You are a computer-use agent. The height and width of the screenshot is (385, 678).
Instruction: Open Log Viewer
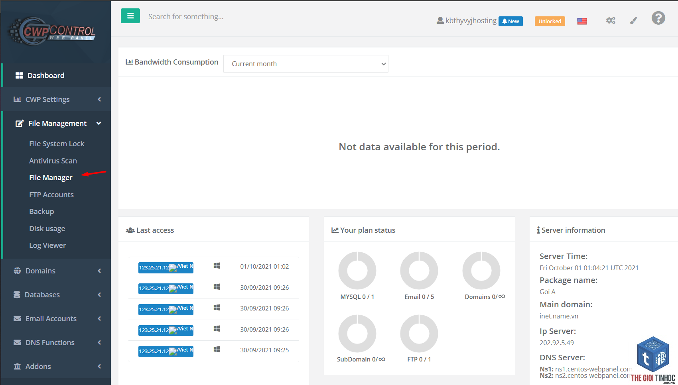coord(47,245)
